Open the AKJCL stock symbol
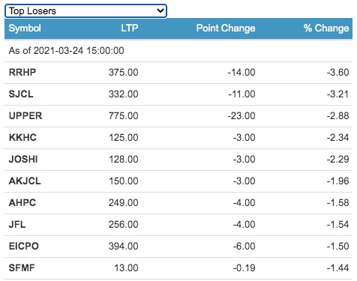The height and width of the screenshot is (281, 357). 25,181
